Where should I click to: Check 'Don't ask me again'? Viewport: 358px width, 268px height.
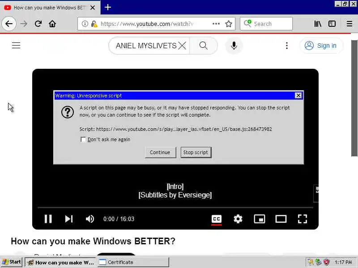[83, 139]
